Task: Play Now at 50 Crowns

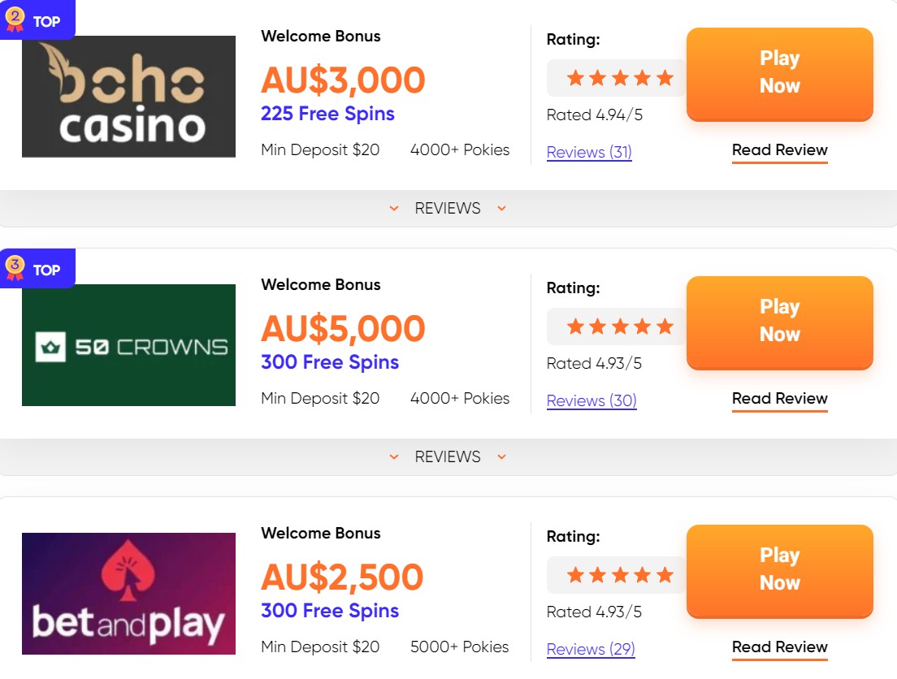Action: (x=780, y=322)
